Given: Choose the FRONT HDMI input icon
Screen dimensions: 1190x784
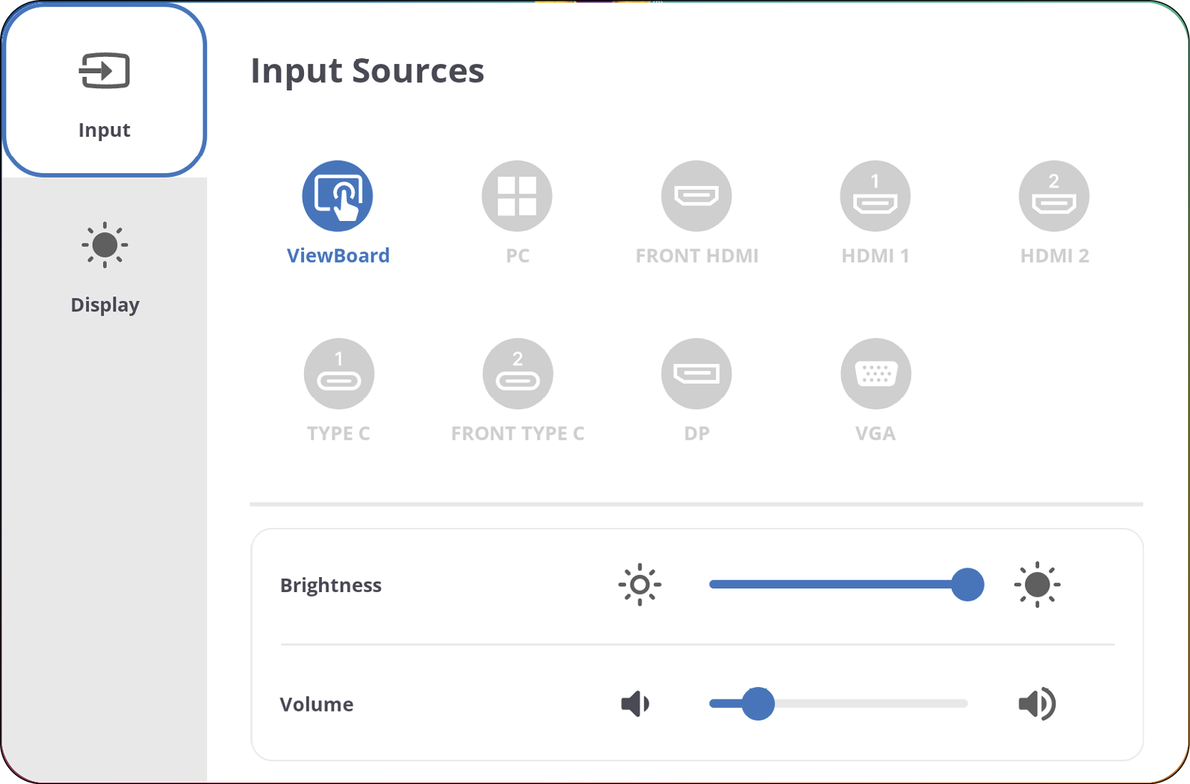Looking at the screenshot, I should tap(696, 196).
